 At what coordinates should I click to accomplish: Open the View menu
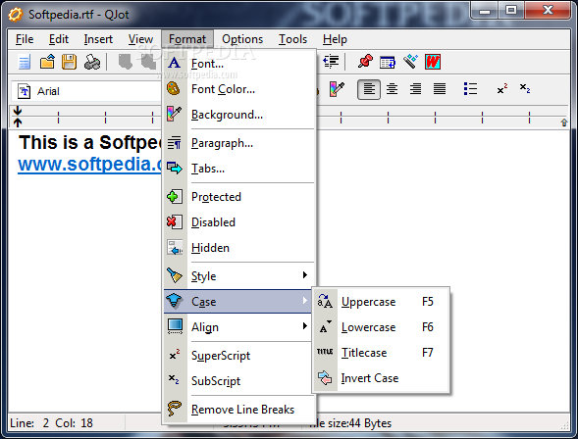[140, 39]
